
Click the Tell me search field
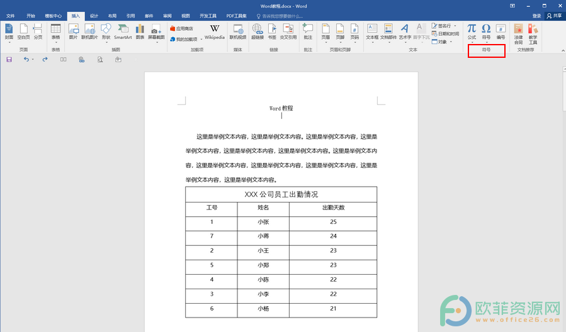[x=280, y=16]
